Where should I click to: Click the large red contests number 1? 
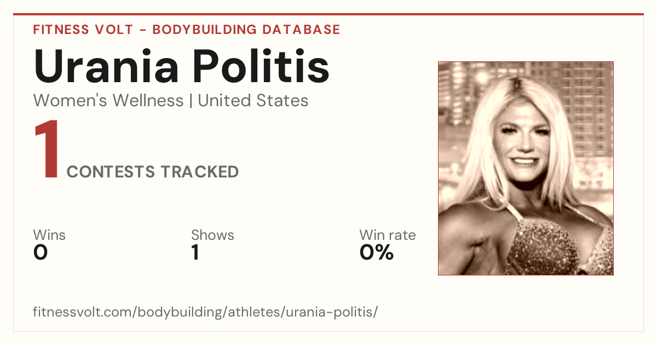point(47,150)
